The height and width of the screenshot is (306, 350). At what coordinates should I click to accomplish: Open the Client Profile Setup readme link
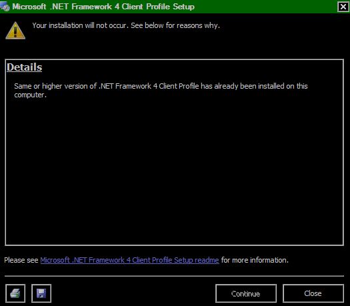[x=129, y=260]
